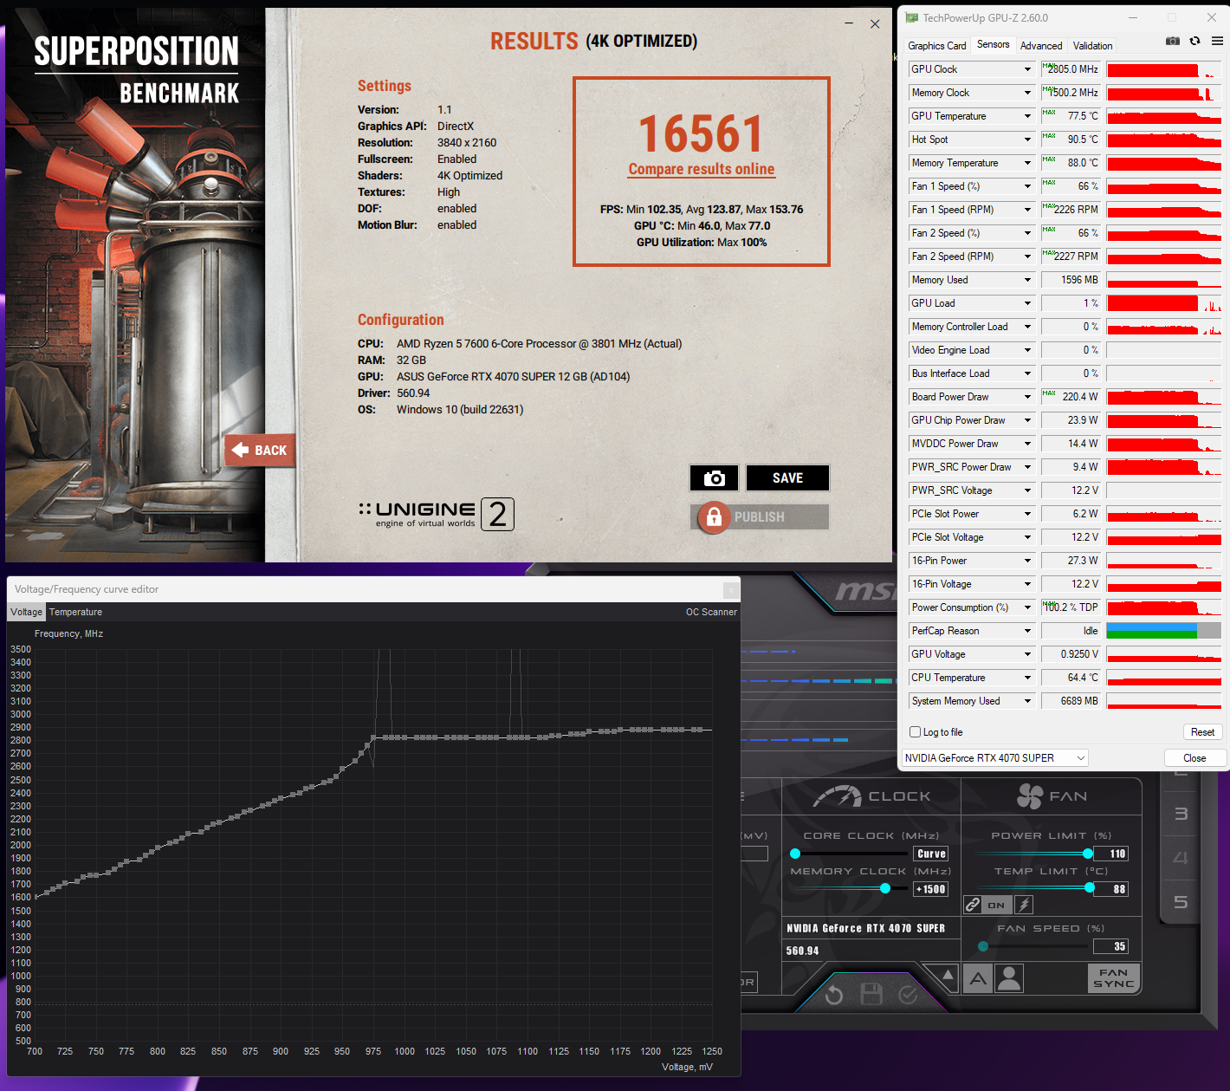Screen dimensions: 1230x1091
Task: Click the GPU-Z Reset button
Action: click(x=1202, y=732)
